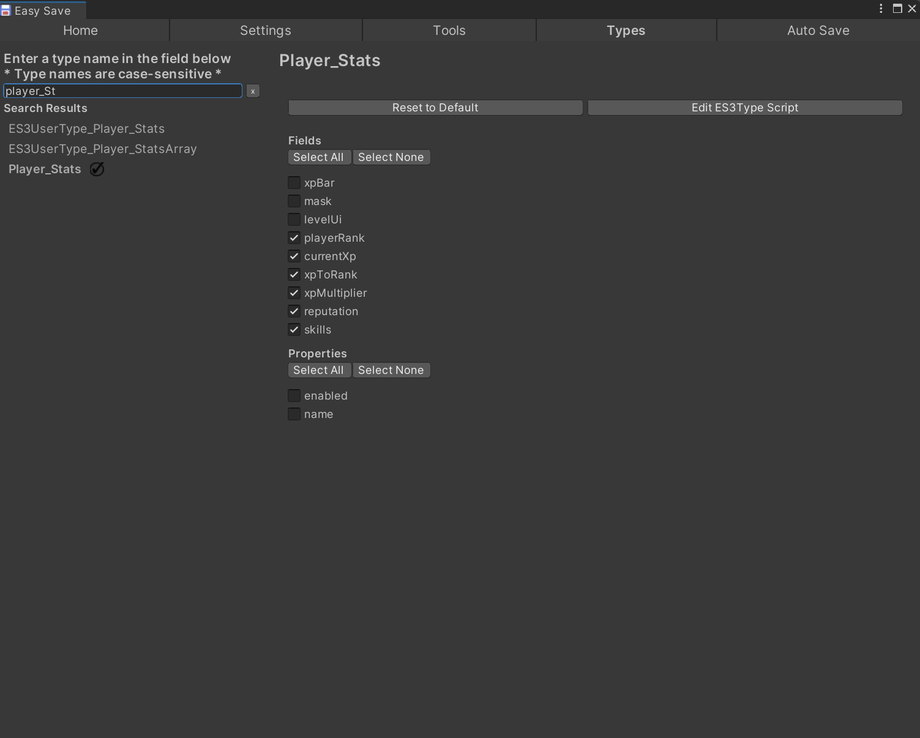Toggle the xpBar field checkbox

294,182
